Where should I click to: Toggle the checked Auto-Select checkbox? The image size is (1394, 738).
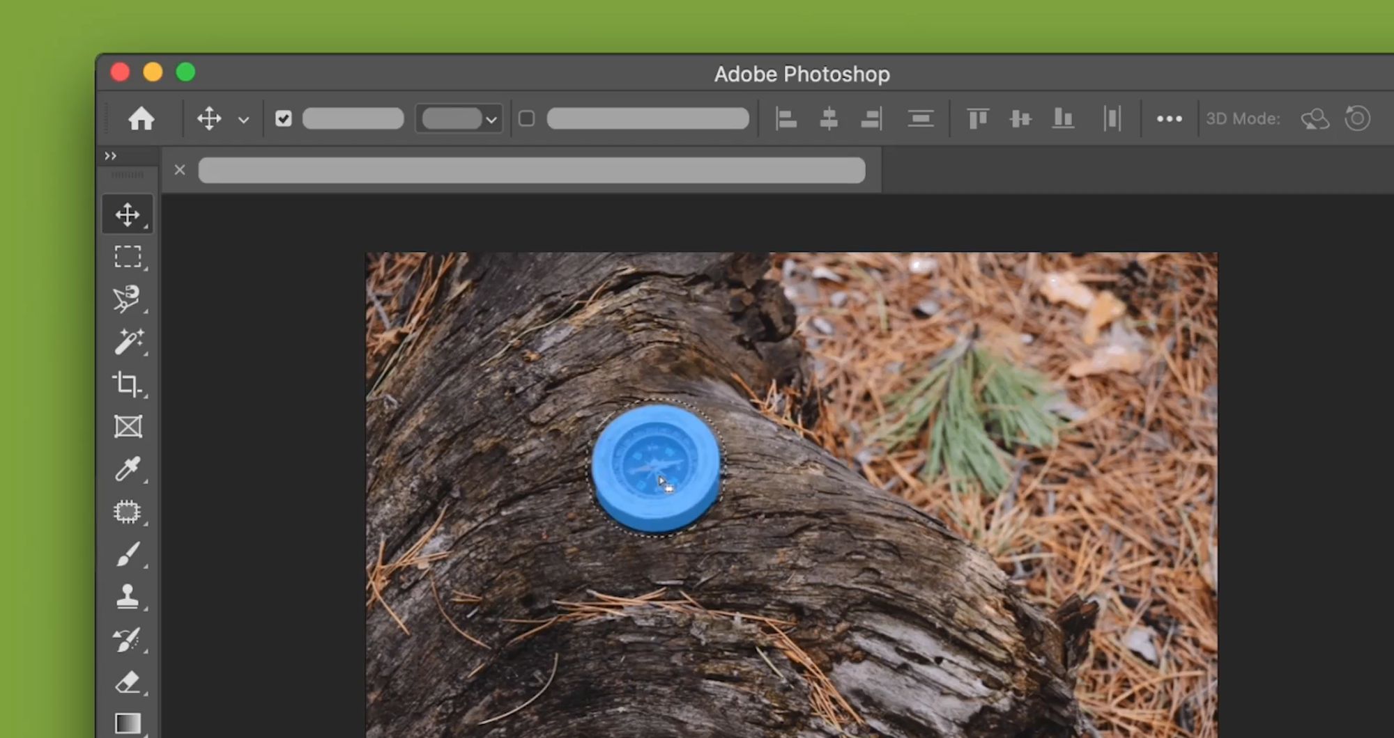(x=283, y=119)
